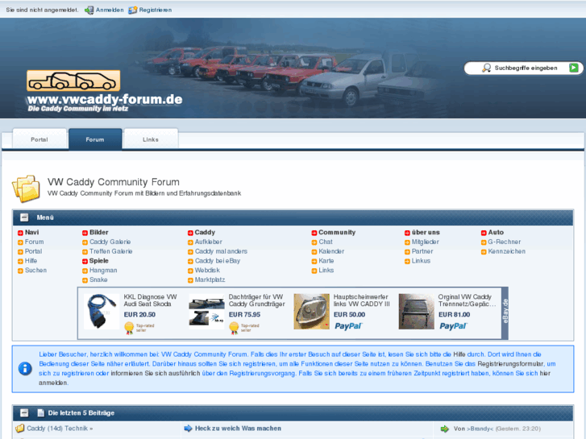Viewport: 586px width, 439px height.
Task: Click the orange bullet beside G-Rechner
Action: pyautogui.click(x=484, y=242)
